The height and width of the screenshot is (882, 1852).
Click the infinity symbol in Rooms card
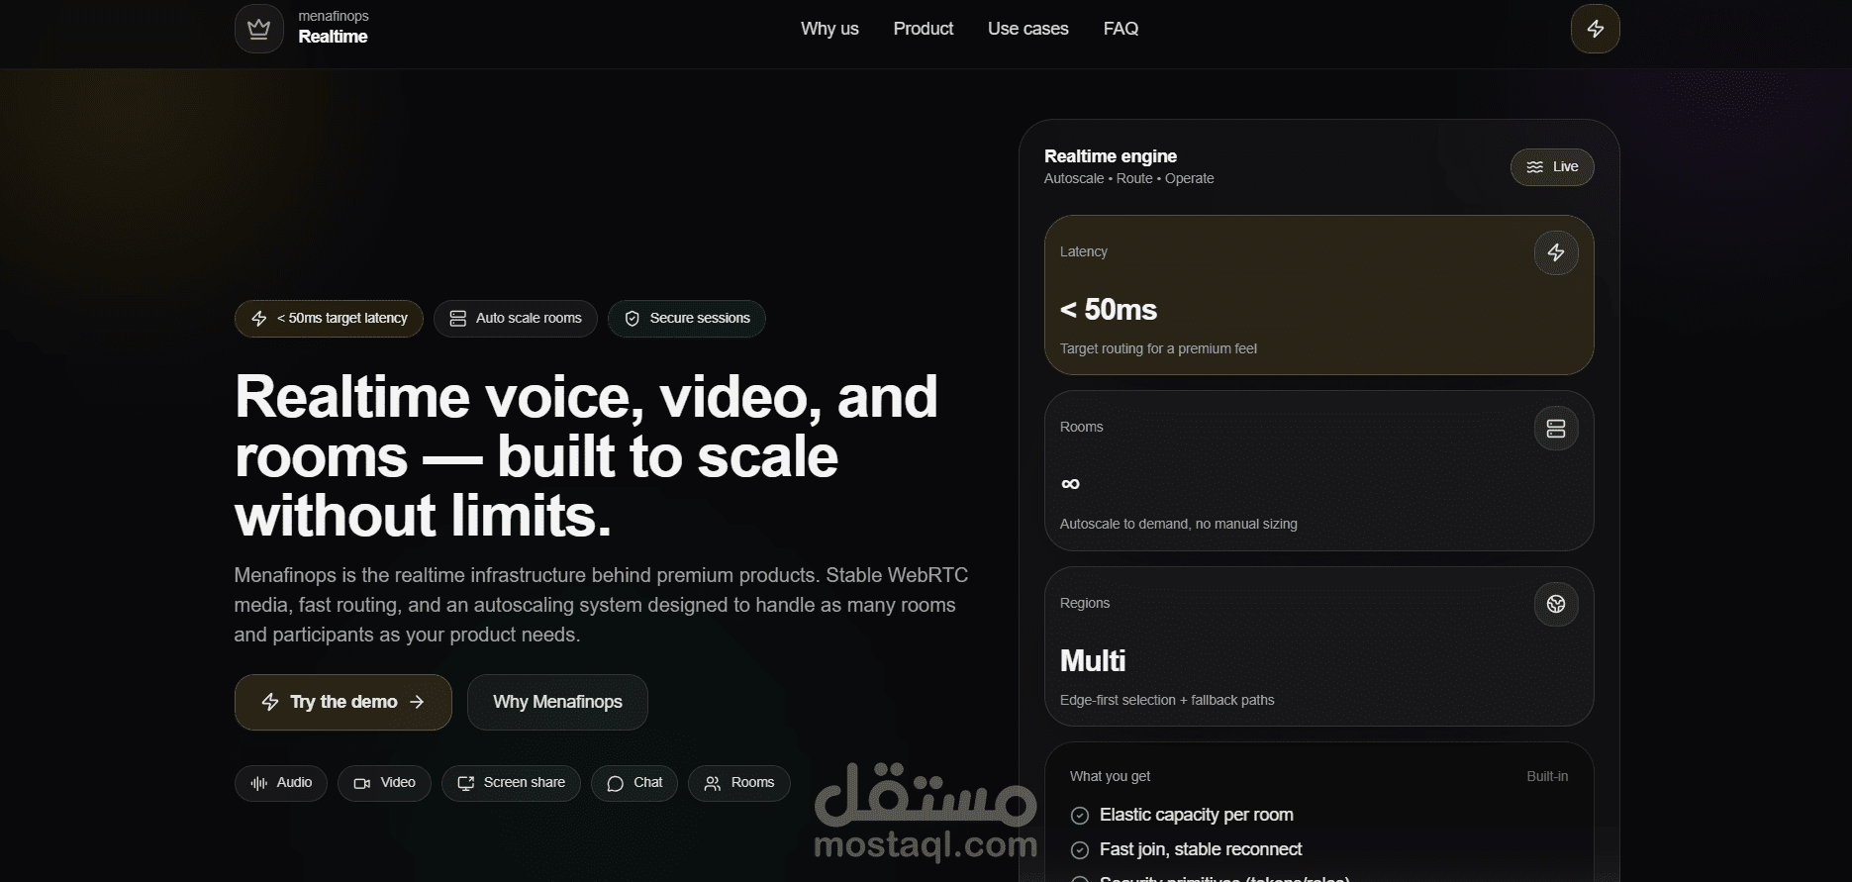point(1070,484)
